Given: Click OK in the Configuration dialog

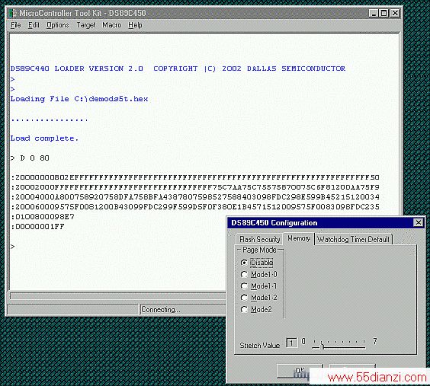Looking at the screenshot, I should tap(300, 371).
